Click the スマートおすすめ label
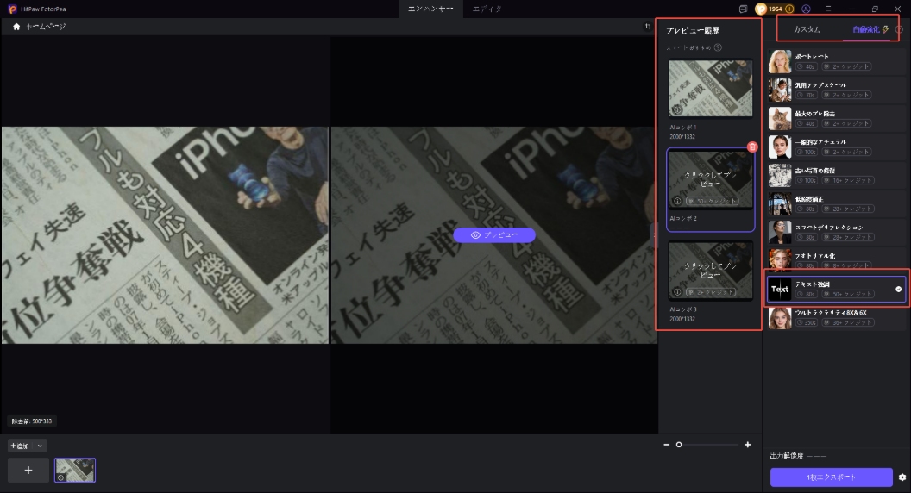The height and width of the screenshot is (493, 911). tap(688, 47)
